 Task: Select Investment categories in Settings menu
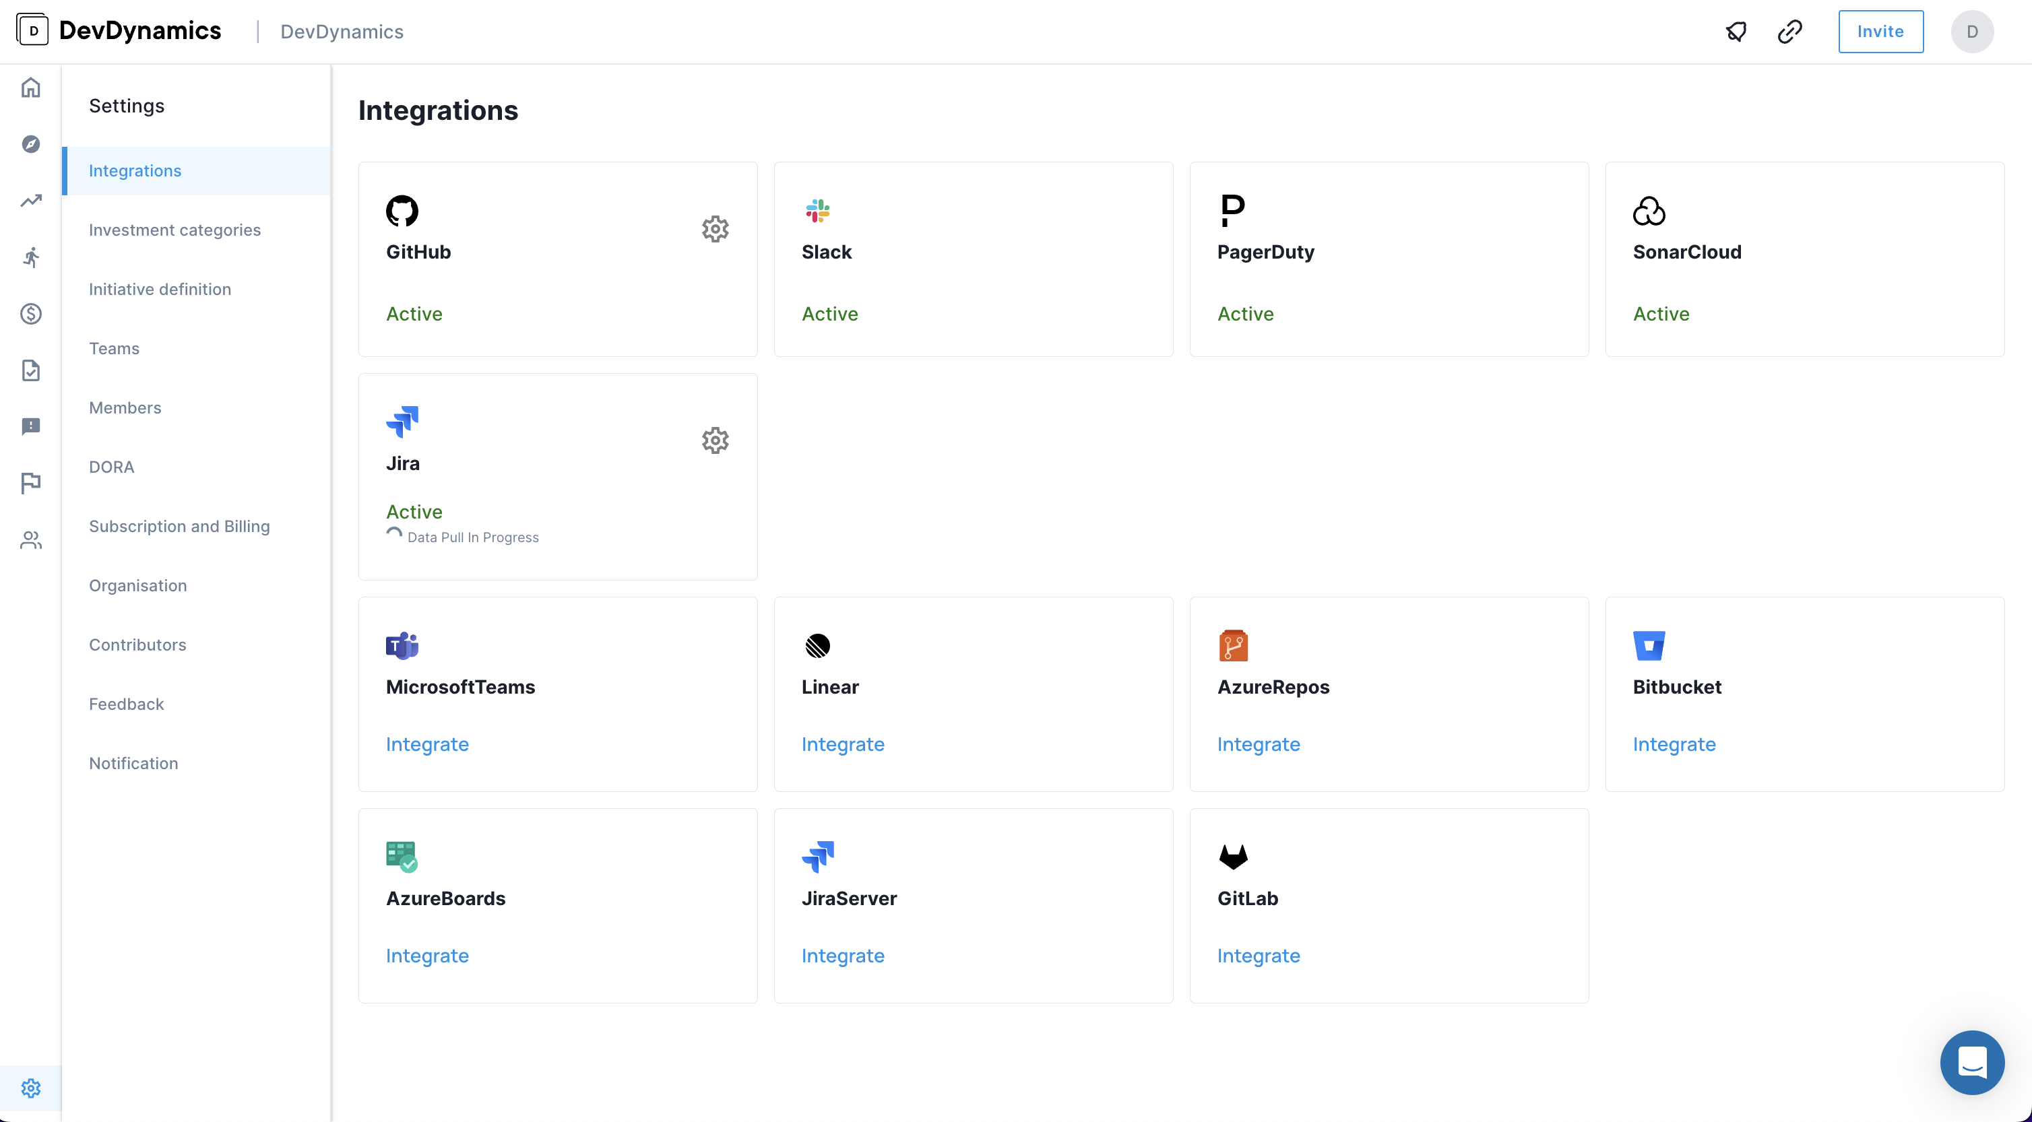click(x=174, y=230)
